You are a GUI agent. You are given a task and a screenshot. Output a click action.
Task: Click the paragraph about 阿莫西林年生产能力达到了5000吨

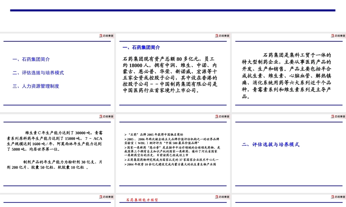pos(55,141)
